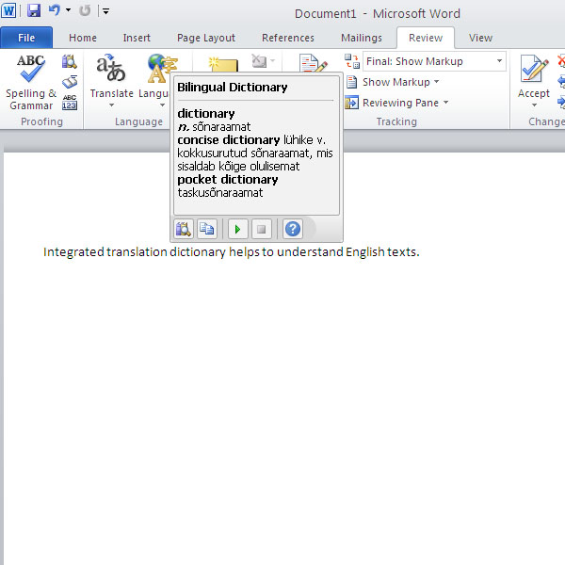Click the word "Integrated" in the document
The image size is (565, 565).
(73, 251)
